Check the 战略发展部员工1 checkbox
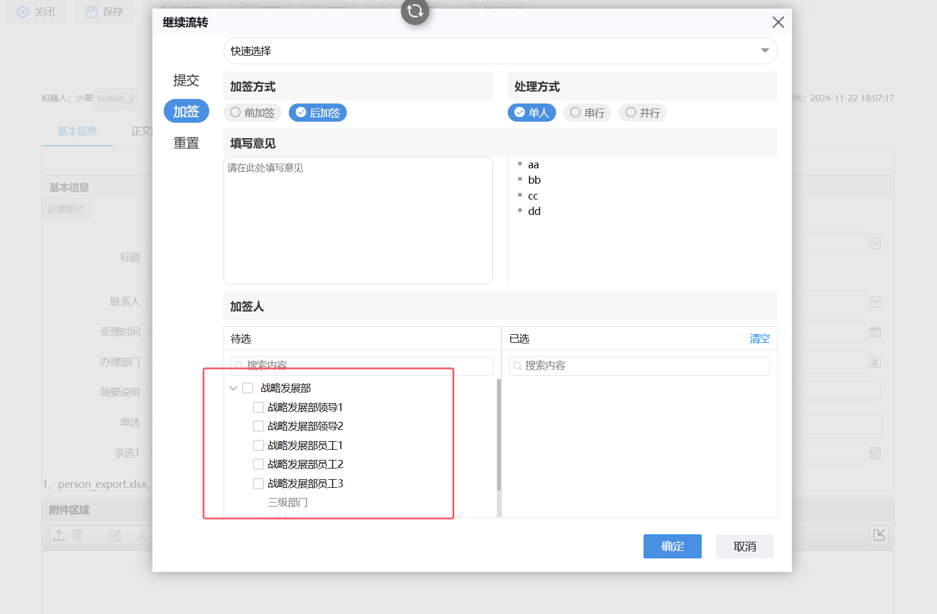937x614 pixels. click(x=259, y=446)
